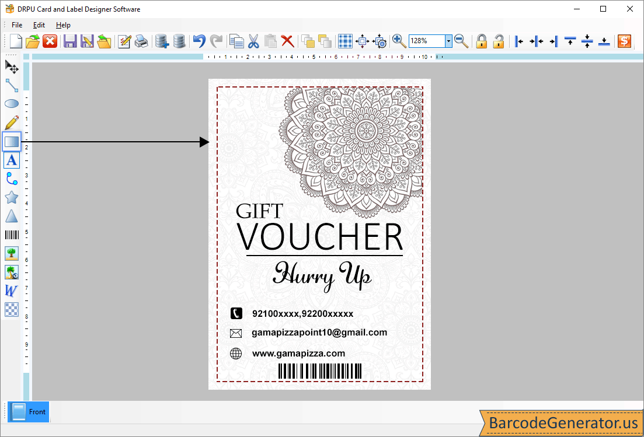Image resolution: width=644 pixels, height=437 pixels.
Task: Redo the last undone action
Action: pos(216,41)
